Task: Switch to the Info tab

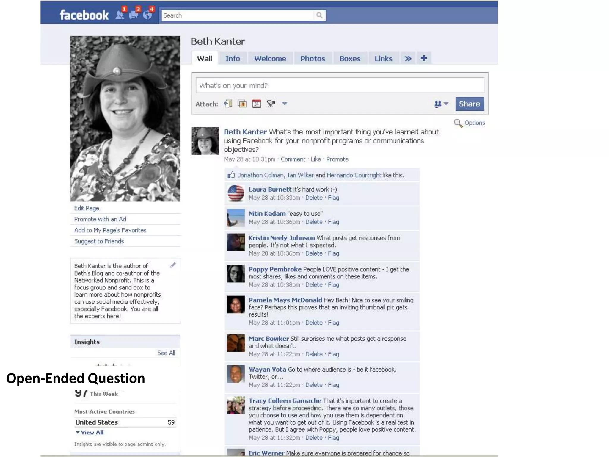Action: pos(233,59)
